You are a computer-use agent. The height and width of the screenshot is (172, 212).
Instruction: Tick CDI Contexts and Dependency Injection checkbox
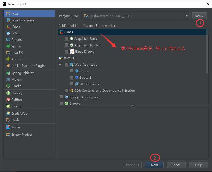(x=66, y=90)
